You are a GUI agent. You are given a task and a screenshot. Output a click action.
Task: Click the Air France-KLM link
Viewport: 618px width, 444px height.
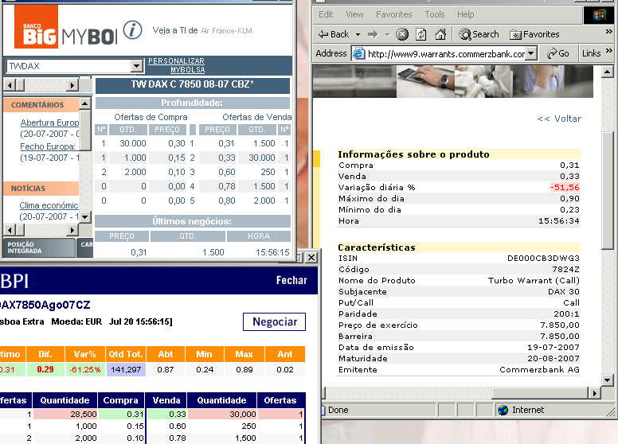227,31
